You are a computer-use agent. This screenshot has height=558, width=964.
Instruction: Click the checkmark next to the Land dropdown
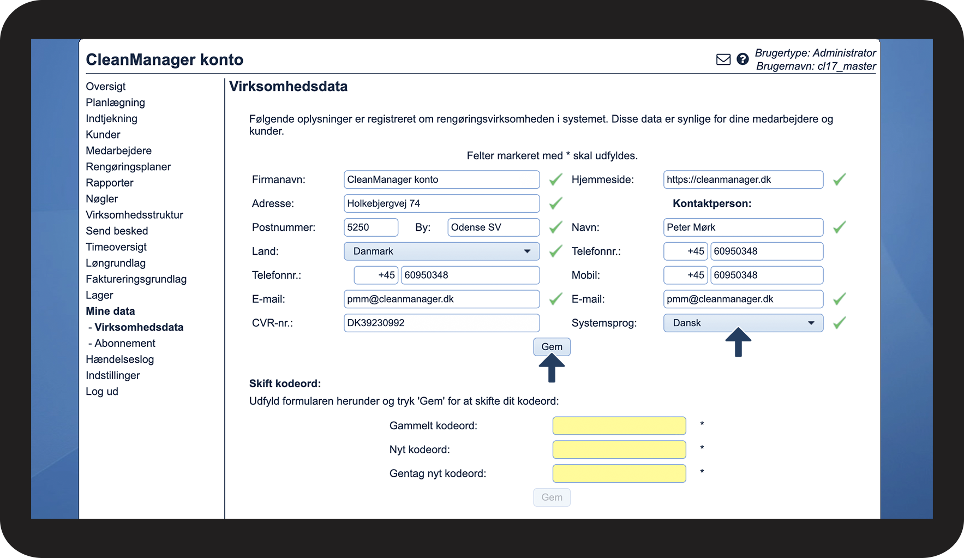click(x=555, y=251)
